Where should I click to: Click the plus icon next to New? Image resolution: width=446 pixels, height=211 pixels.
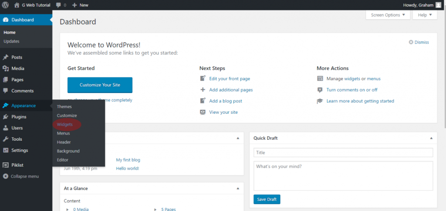coord(74,5)
